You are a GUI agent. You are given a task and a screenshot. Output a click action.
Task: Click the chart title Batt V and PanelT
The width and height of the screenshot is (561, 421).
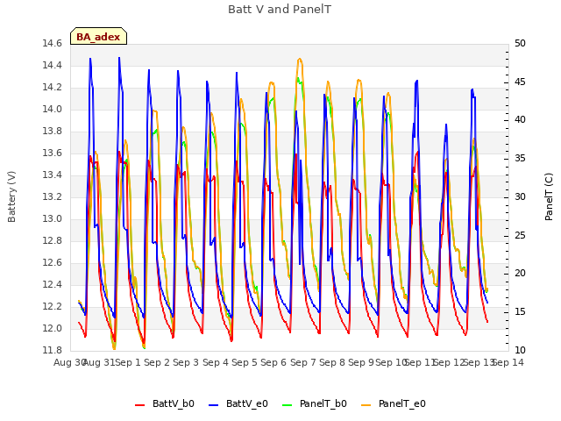(280, 9)
